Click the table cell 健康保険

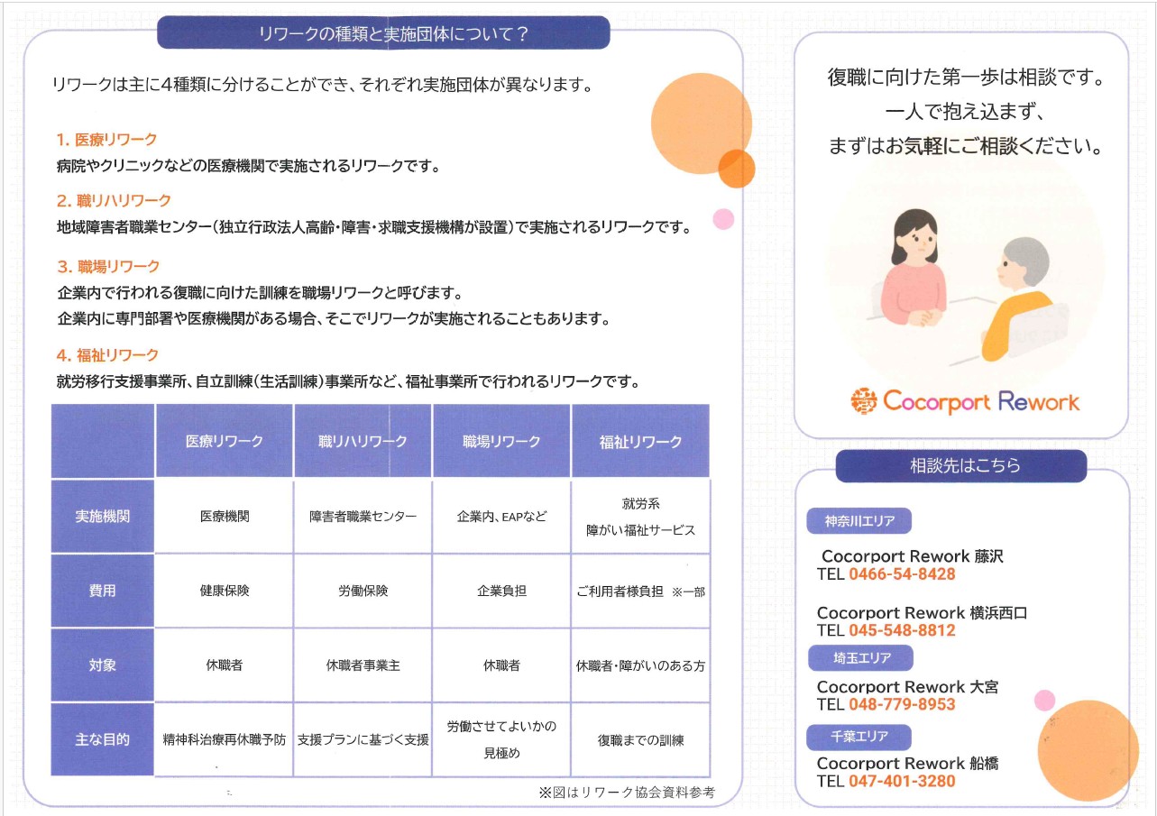point(225,591)
